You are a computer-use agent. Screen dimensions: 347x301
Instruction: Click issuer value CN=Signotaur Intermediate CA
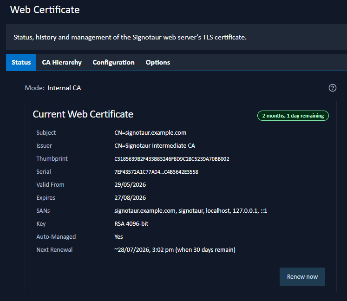click(155, 146)
